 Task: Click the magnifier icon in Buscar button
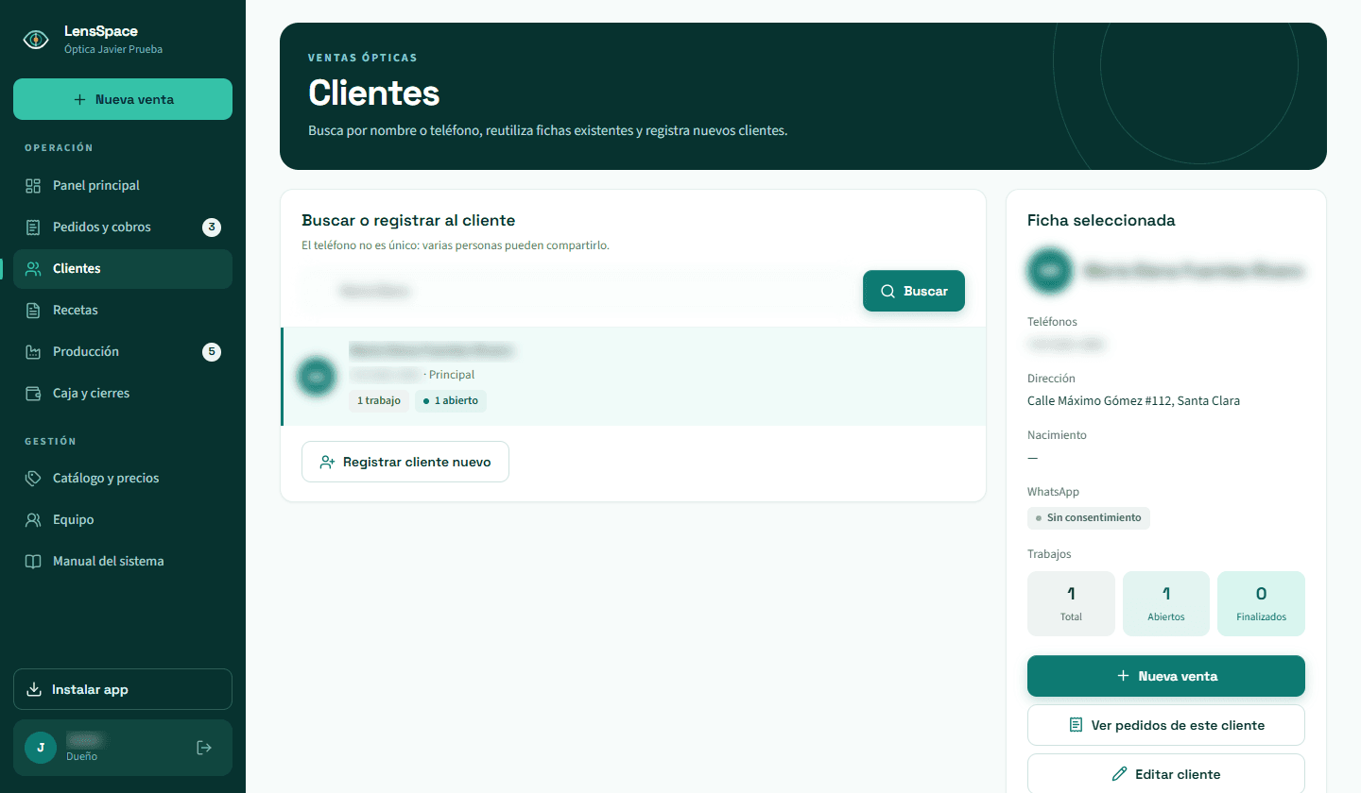pos(887,292)
